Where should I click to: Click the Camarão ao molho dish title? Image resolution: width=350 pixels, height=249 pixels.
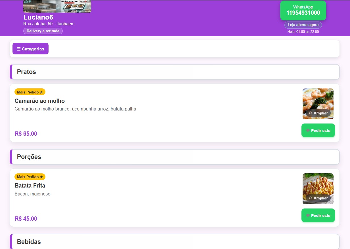(x=39, y=101)
